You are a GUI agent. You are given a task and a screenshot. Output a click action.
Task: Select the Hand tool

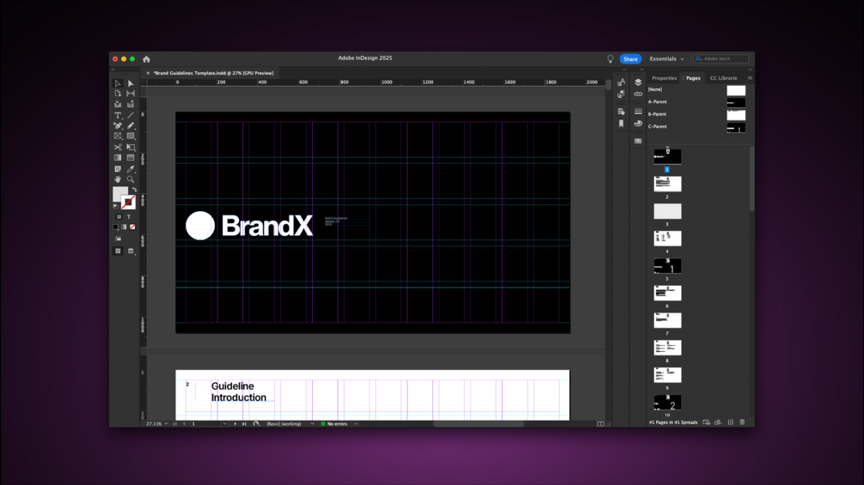point(118,179)
